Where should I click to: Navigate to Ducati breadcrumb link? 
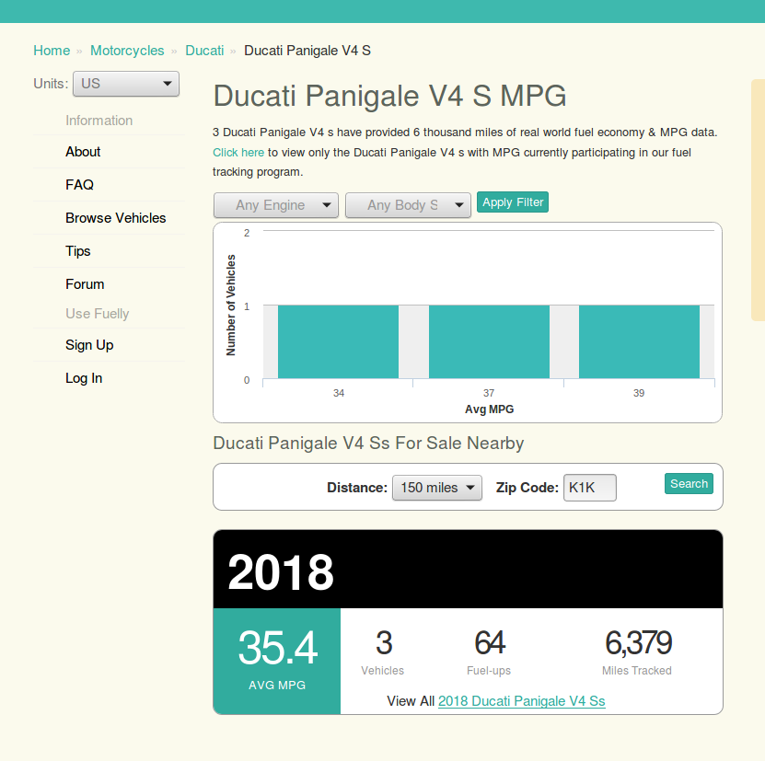pyautogui.click(x=204, y=51)
